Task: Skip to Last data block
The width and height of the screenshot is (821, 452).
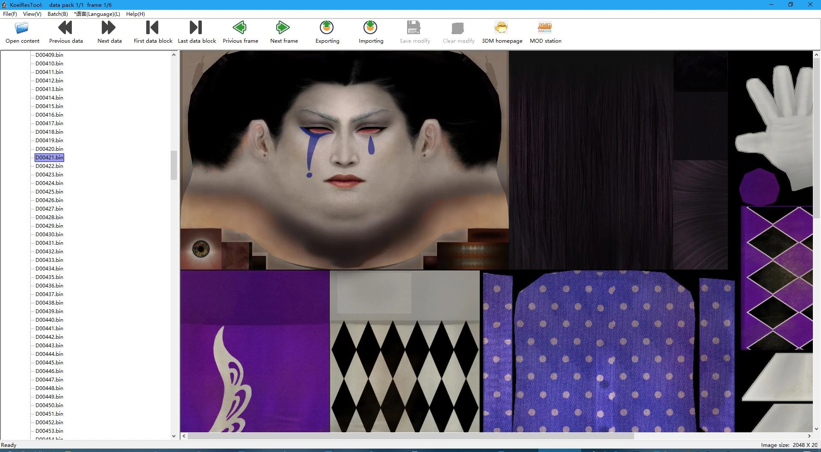Action: click(196, 28)
